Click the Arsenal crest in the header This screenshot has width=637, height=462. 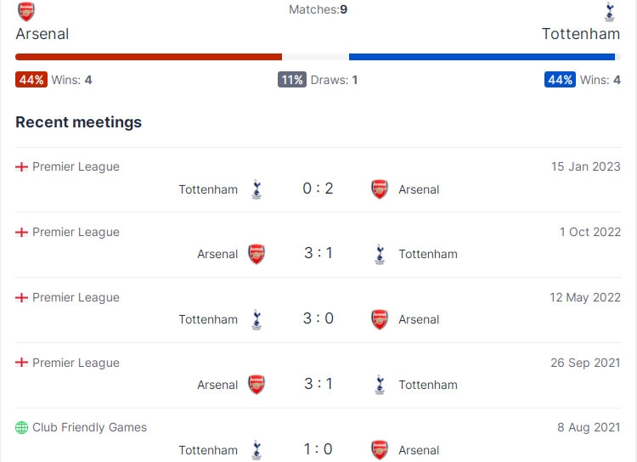[26, 11]
